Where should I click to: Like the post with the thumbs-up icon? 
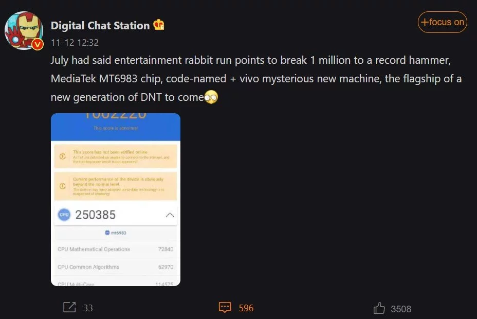click(x=379, y=308)
